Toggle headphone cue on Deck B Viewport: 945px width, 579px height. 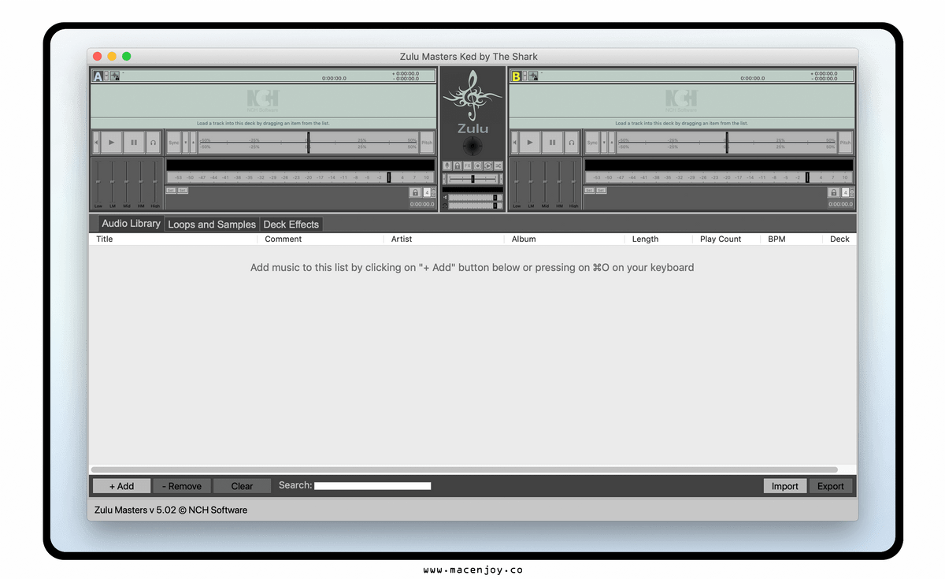(572, 143)
